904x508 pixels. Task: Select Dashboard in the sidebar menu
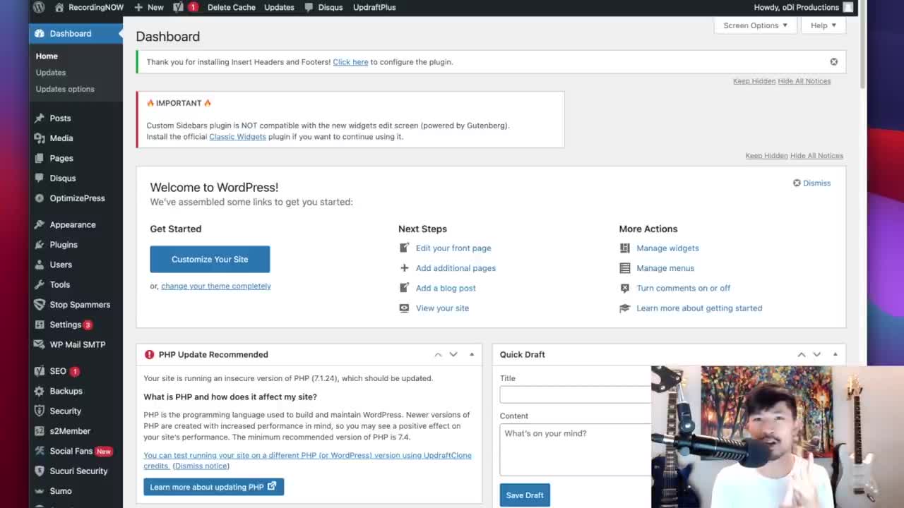tap(76, 33)
